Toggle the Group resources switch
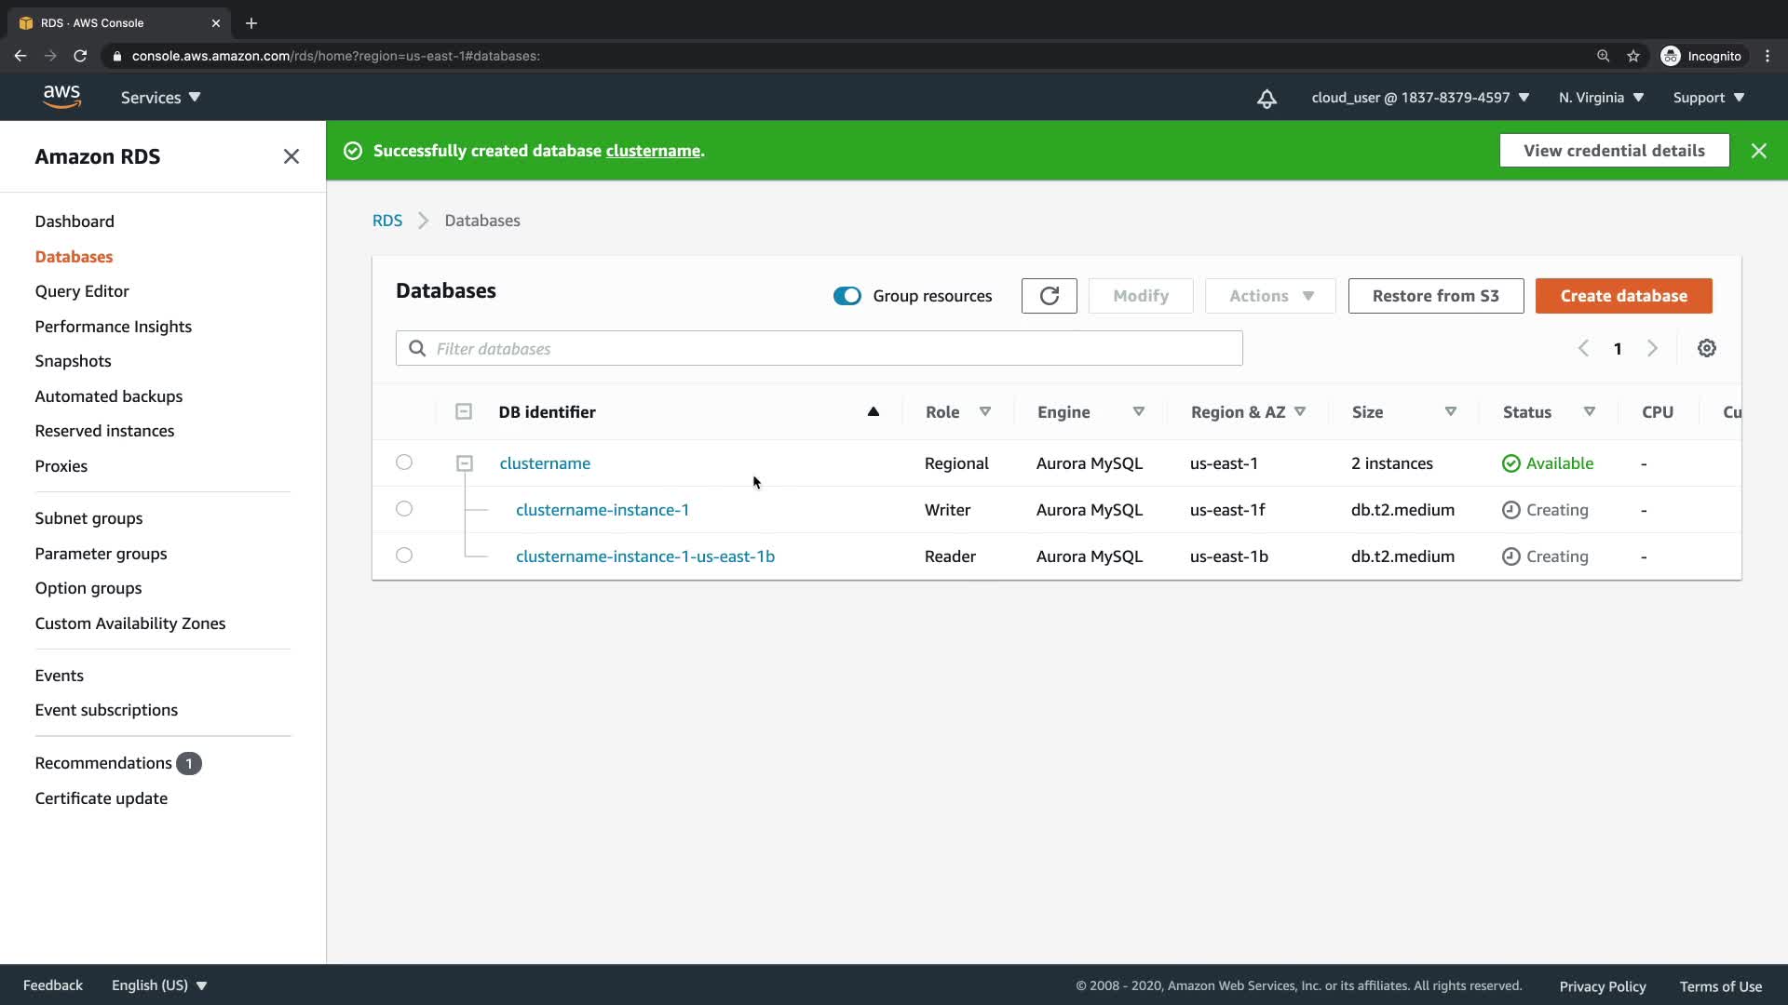Image resolution: width=1788 pixels, height=1005 pixels. pos(847,296)
